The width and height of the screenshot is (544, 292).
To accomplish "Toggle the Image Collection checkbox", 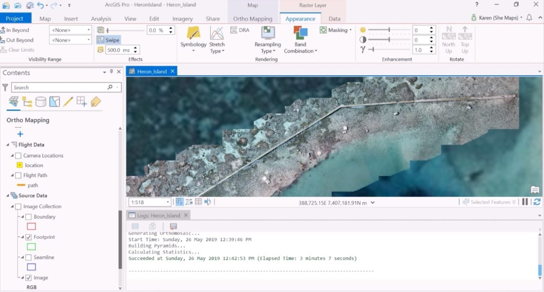I will [x=19, y=206].
